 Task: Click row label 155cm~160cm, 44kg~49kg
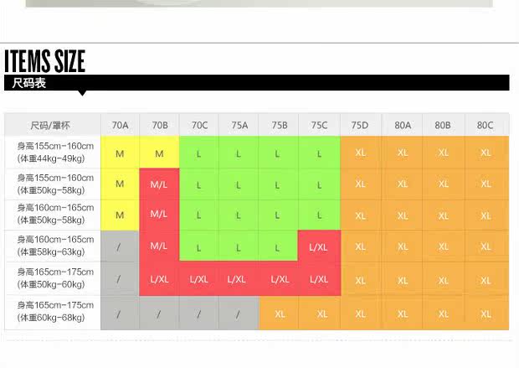pos(52,153)
